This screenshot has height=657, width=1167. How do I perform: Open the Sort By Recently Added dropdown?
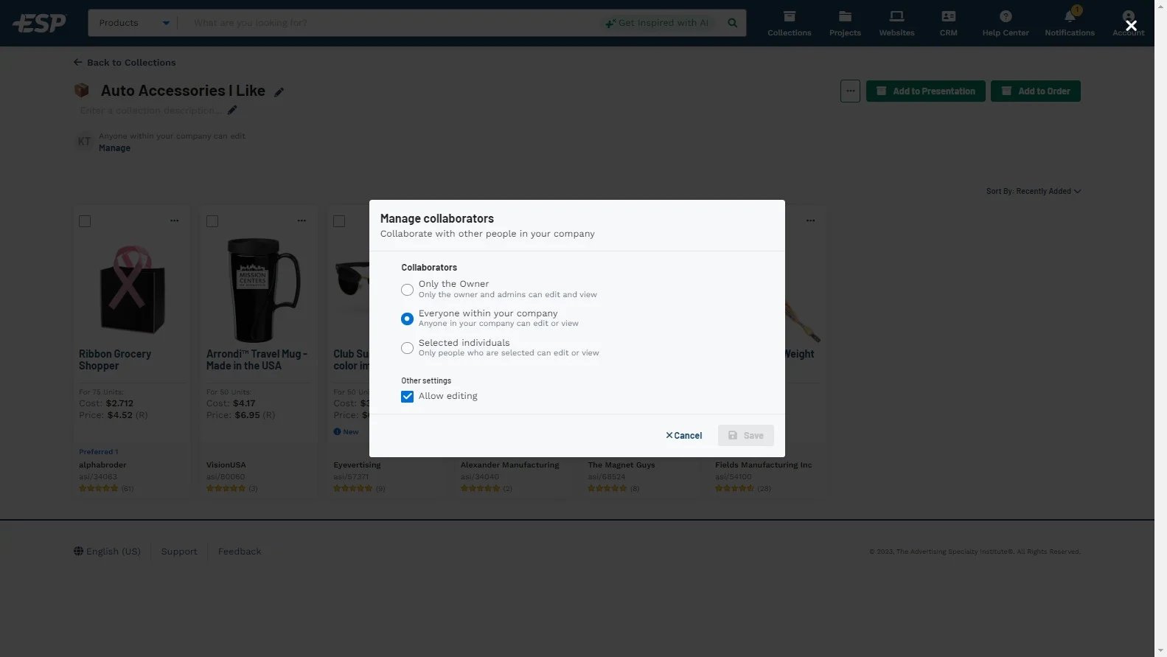1033,191
